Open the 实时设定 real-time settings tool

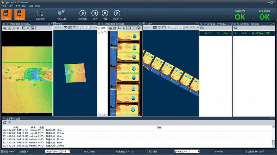pos(40,15)
